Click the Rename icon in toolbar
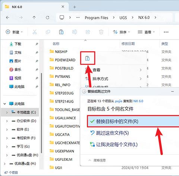Screen dimensions: 179x176 (x=75, y=32)
